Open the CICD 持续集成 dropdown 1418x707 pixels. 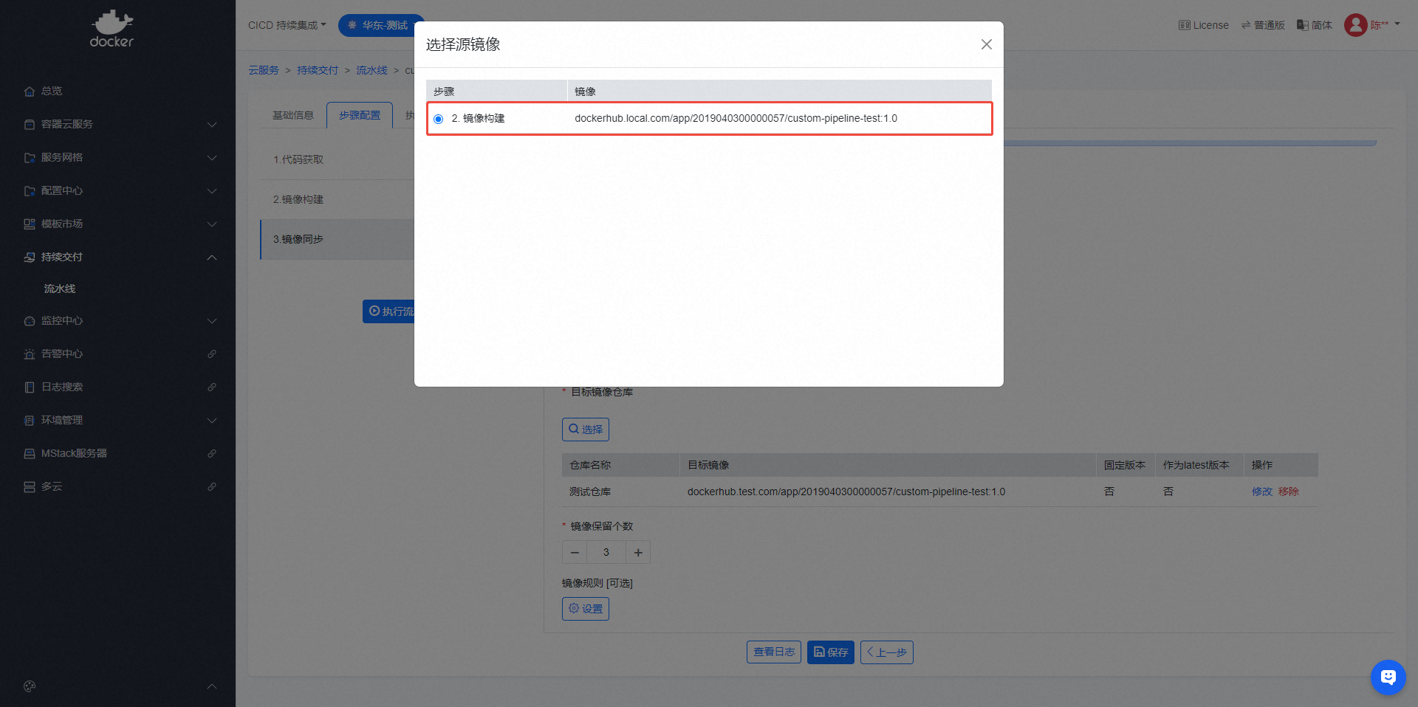287,25
